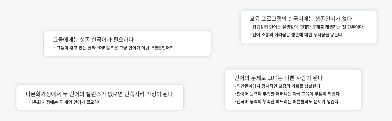Click bullet 한국어 능력이 부족한 며느리는 어른들과도
This screenshot has width=392, height=121.
point(286,102)
